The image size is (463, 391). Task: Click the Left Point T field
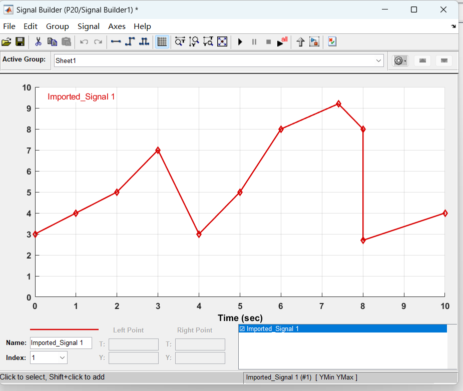134,344
